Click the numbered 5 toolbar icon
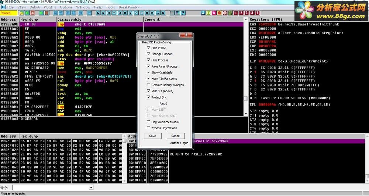Screen dimensions: 369x196 [x=258, y=13]
